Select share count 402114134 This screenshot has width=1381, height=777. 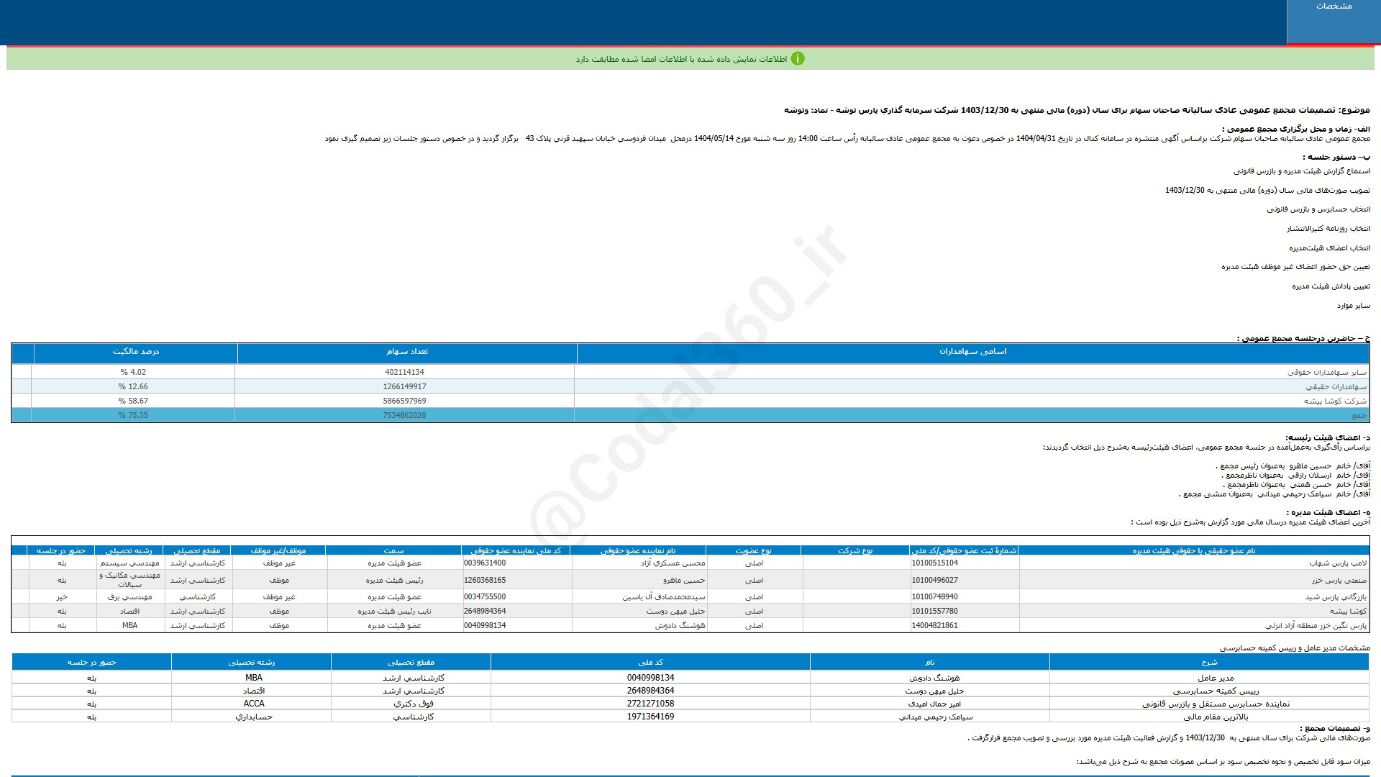tap(404, 373)
